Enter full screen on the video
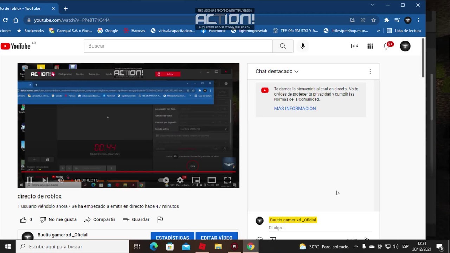Viewport: 450px width, 253px height. [227, 180]
